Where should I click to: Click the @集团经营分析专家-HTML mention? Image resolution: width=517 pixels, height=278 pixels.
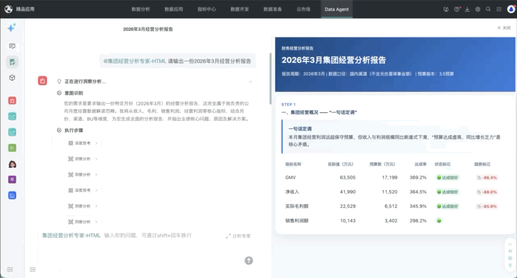pyautogui.click(x=135, y=61)
